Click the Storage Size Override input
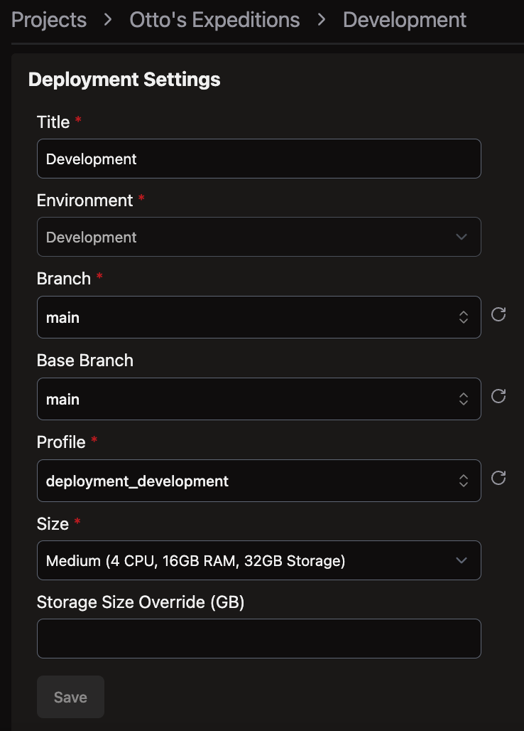524x731 pixels. tap(258, 639)
